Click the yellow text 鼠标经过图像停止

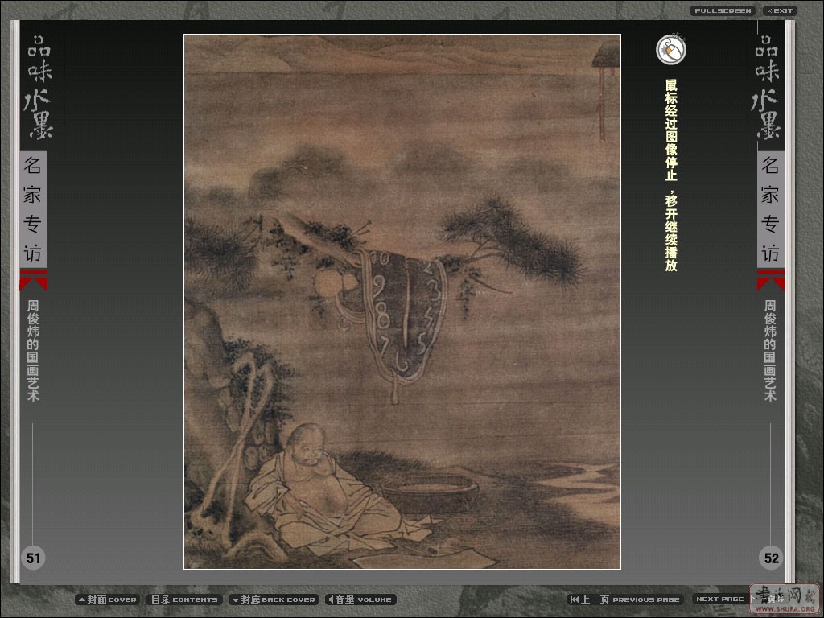click(x=671, y=130)
